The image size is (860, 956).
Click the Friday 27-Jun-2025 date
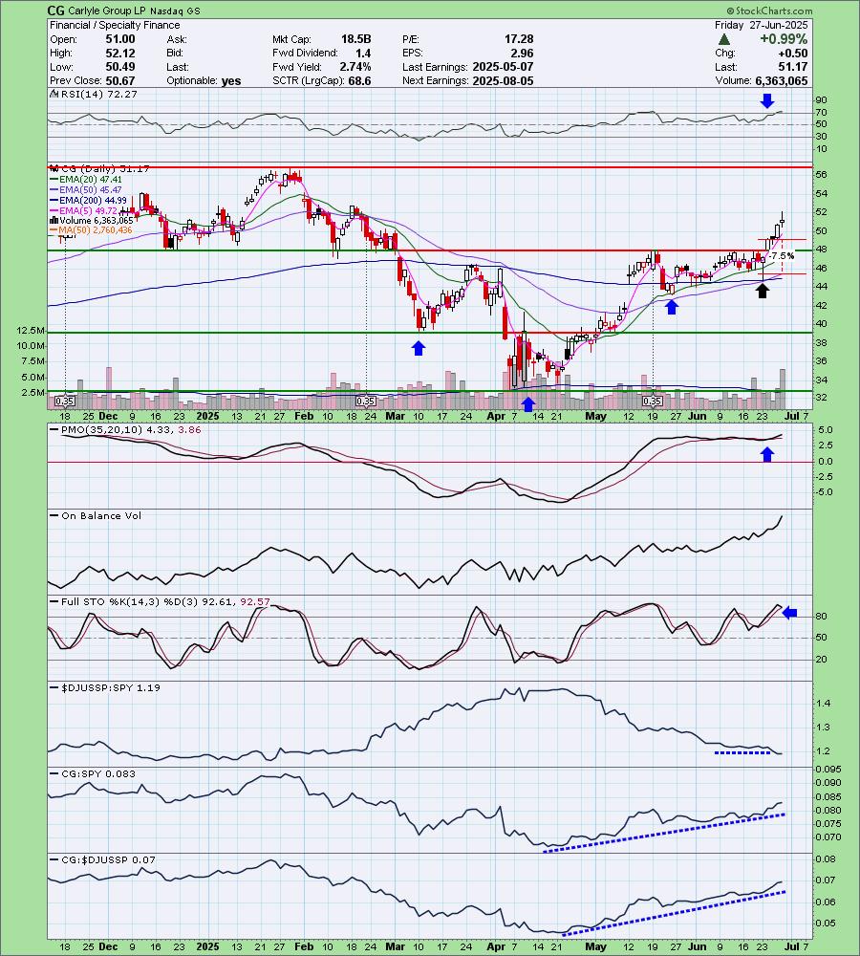point(762,25)
